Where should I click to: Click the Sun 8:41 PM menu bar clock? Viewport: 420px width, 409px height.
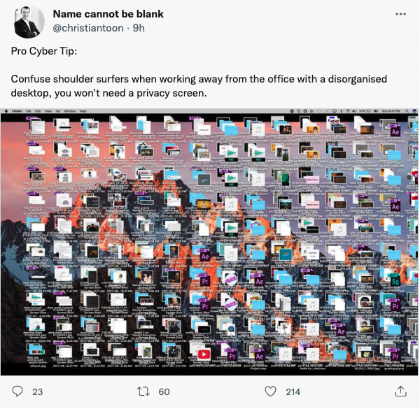[391, 111]
